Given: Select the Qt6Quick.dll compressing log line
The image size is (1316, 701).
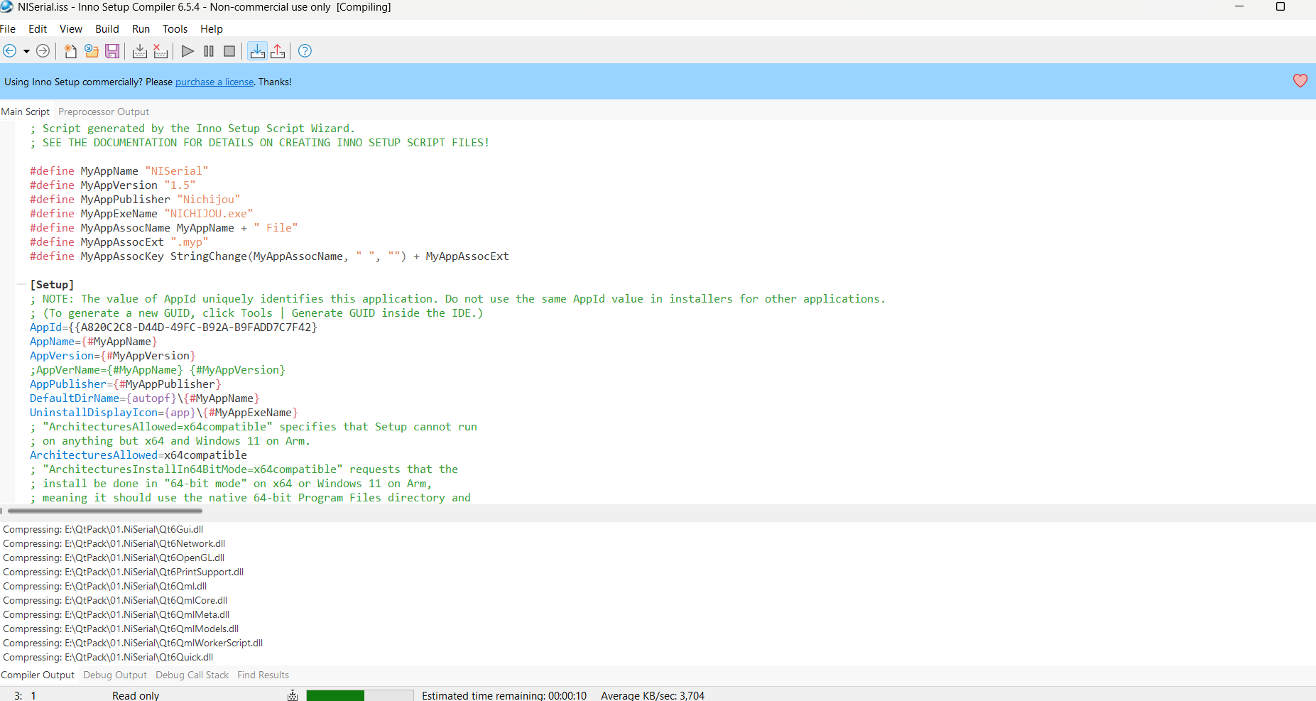Looking at the screenshot, I should pyautogui.click(x=108, y=657).
